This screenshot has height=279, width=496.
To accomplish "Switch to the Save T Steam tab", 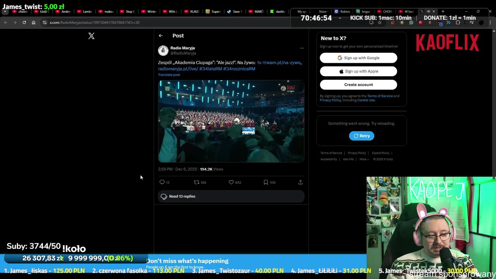I will pos(234,12).
